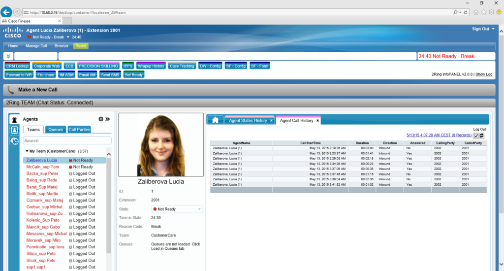The width and height of the screenshot is (504, 271).
Task: Click the Set Ready button
Action: coord(134,75)
